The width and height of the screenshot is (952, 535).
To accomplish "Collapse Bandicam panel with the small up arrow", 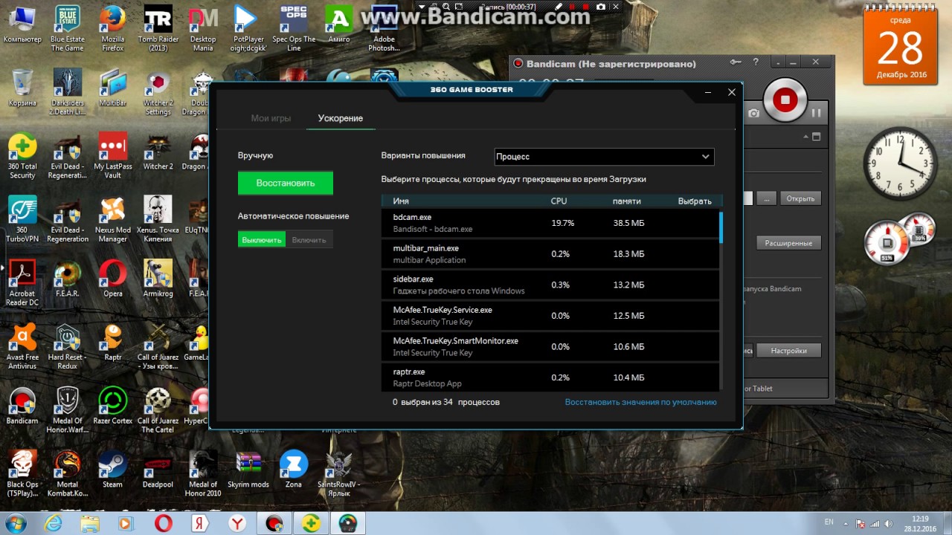I will tap(805, 137).
